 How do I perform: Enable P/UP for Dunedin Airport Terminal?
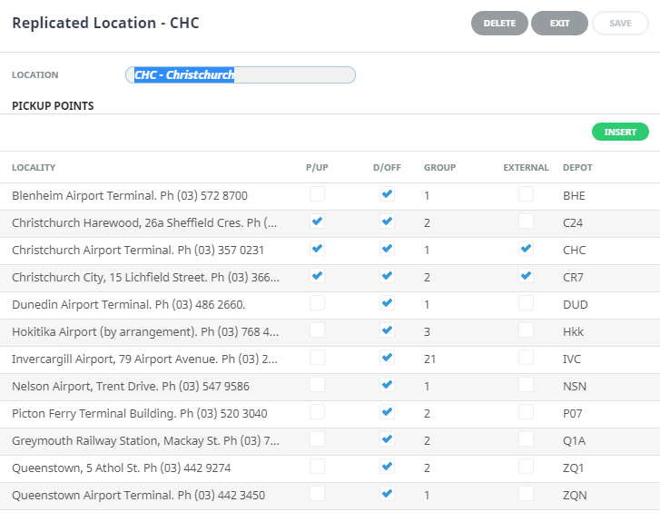pos(317,303)
